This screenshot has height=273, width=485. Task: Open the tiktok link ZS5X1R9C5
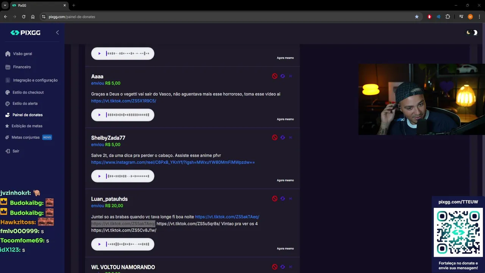(124, 101)
